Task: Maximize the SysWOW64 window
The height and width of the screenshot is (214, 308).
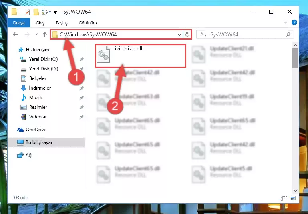Action: [271, 12]
